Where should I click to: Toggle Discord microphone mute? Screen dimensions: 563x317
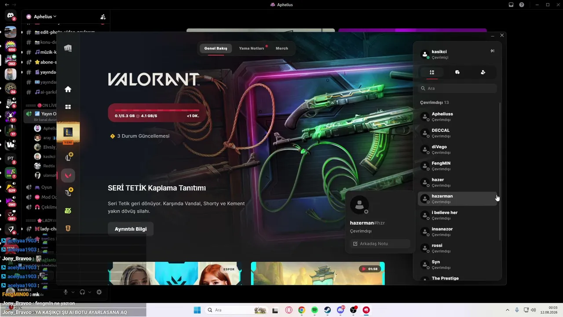(x=66, y=292)
